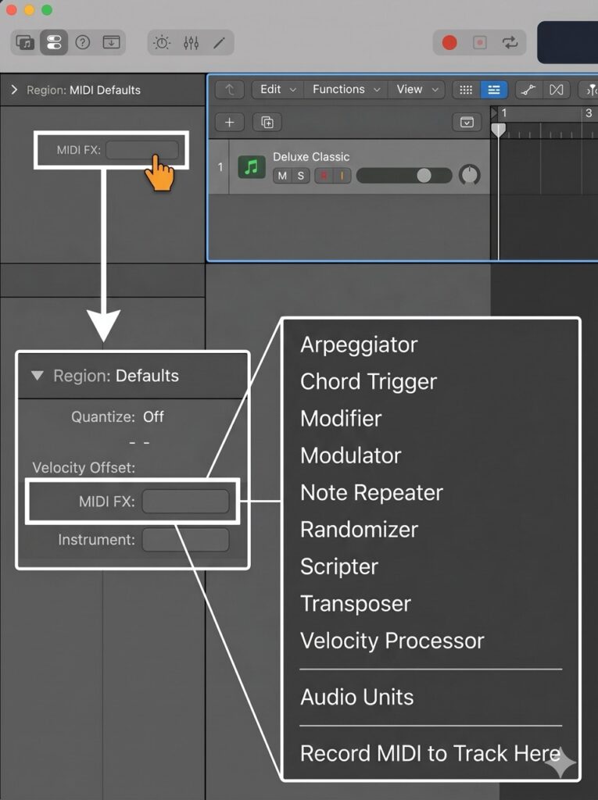Collapse the Region: Defaults disclosure triangle
This screenshot has height=800, width=598.
(38, 376)
